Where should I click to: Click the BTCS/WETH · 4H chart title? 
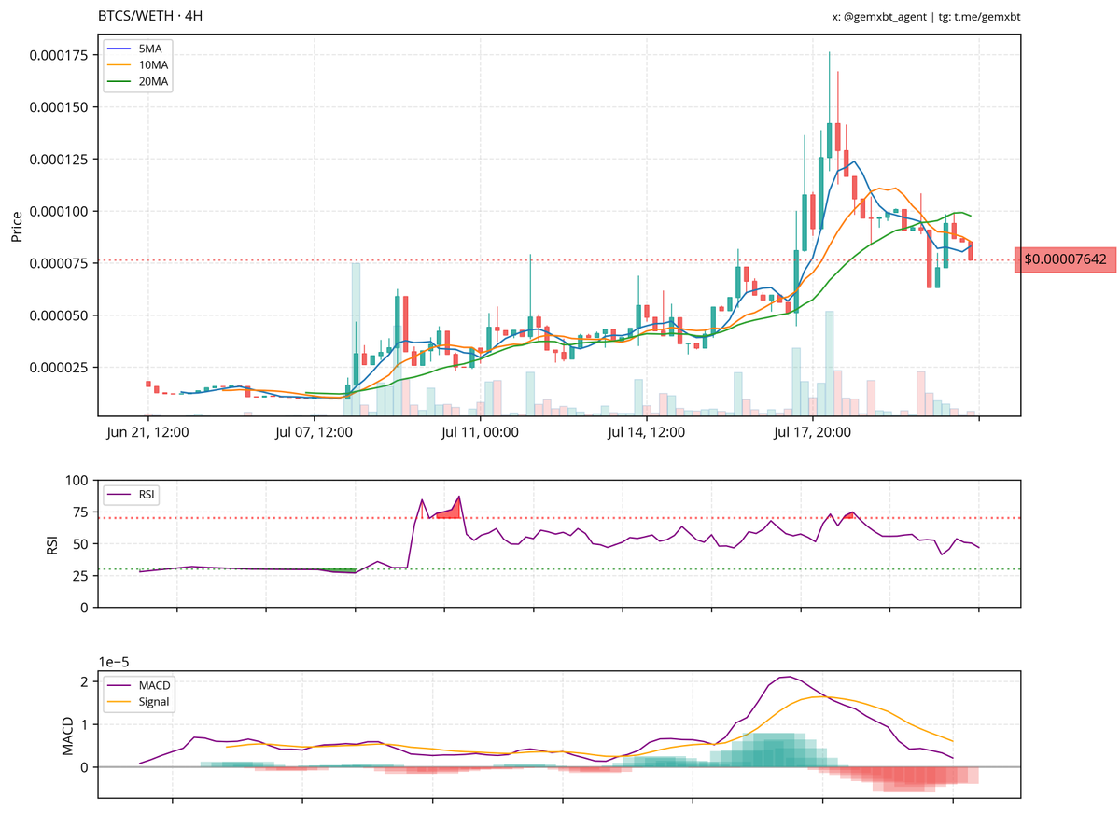(151, 16)
